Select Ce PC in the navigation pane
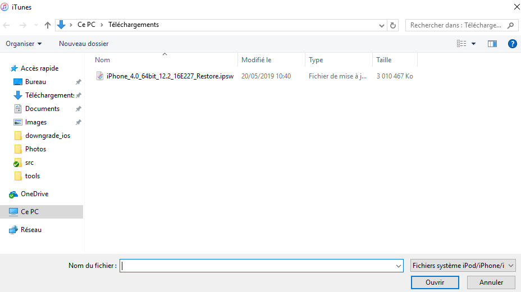521x292 pixels. pyautogui.click(x=42, y=212)
